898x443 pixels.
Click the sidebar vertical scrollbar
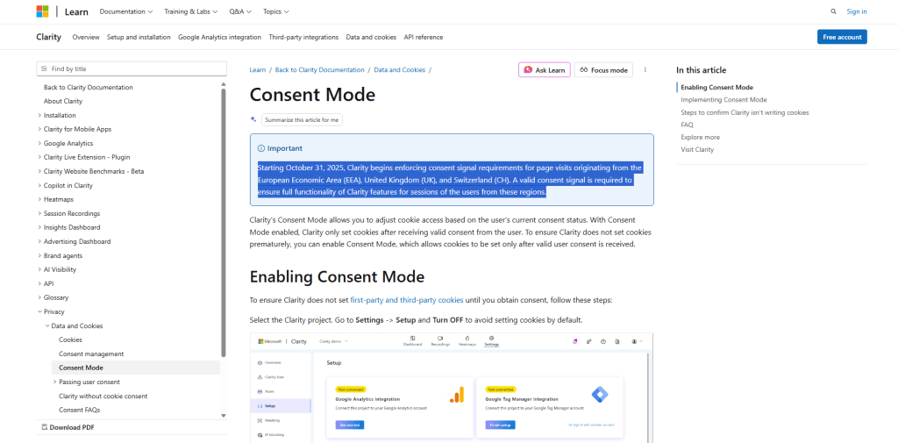click(223, 219)
